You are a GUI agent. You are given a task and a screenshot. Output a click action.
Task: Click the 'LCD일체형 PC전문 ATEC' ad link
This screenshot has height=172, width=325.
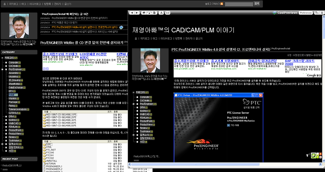[x=93, y=56]
